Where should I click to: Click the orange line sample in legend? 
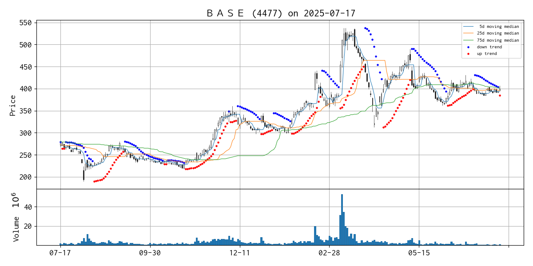(468, 33)
